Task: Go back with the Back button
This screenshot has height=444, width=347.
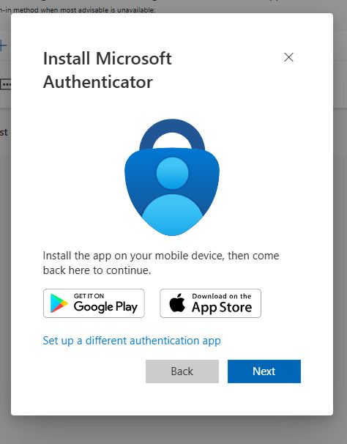Action: tap(182, 371)
